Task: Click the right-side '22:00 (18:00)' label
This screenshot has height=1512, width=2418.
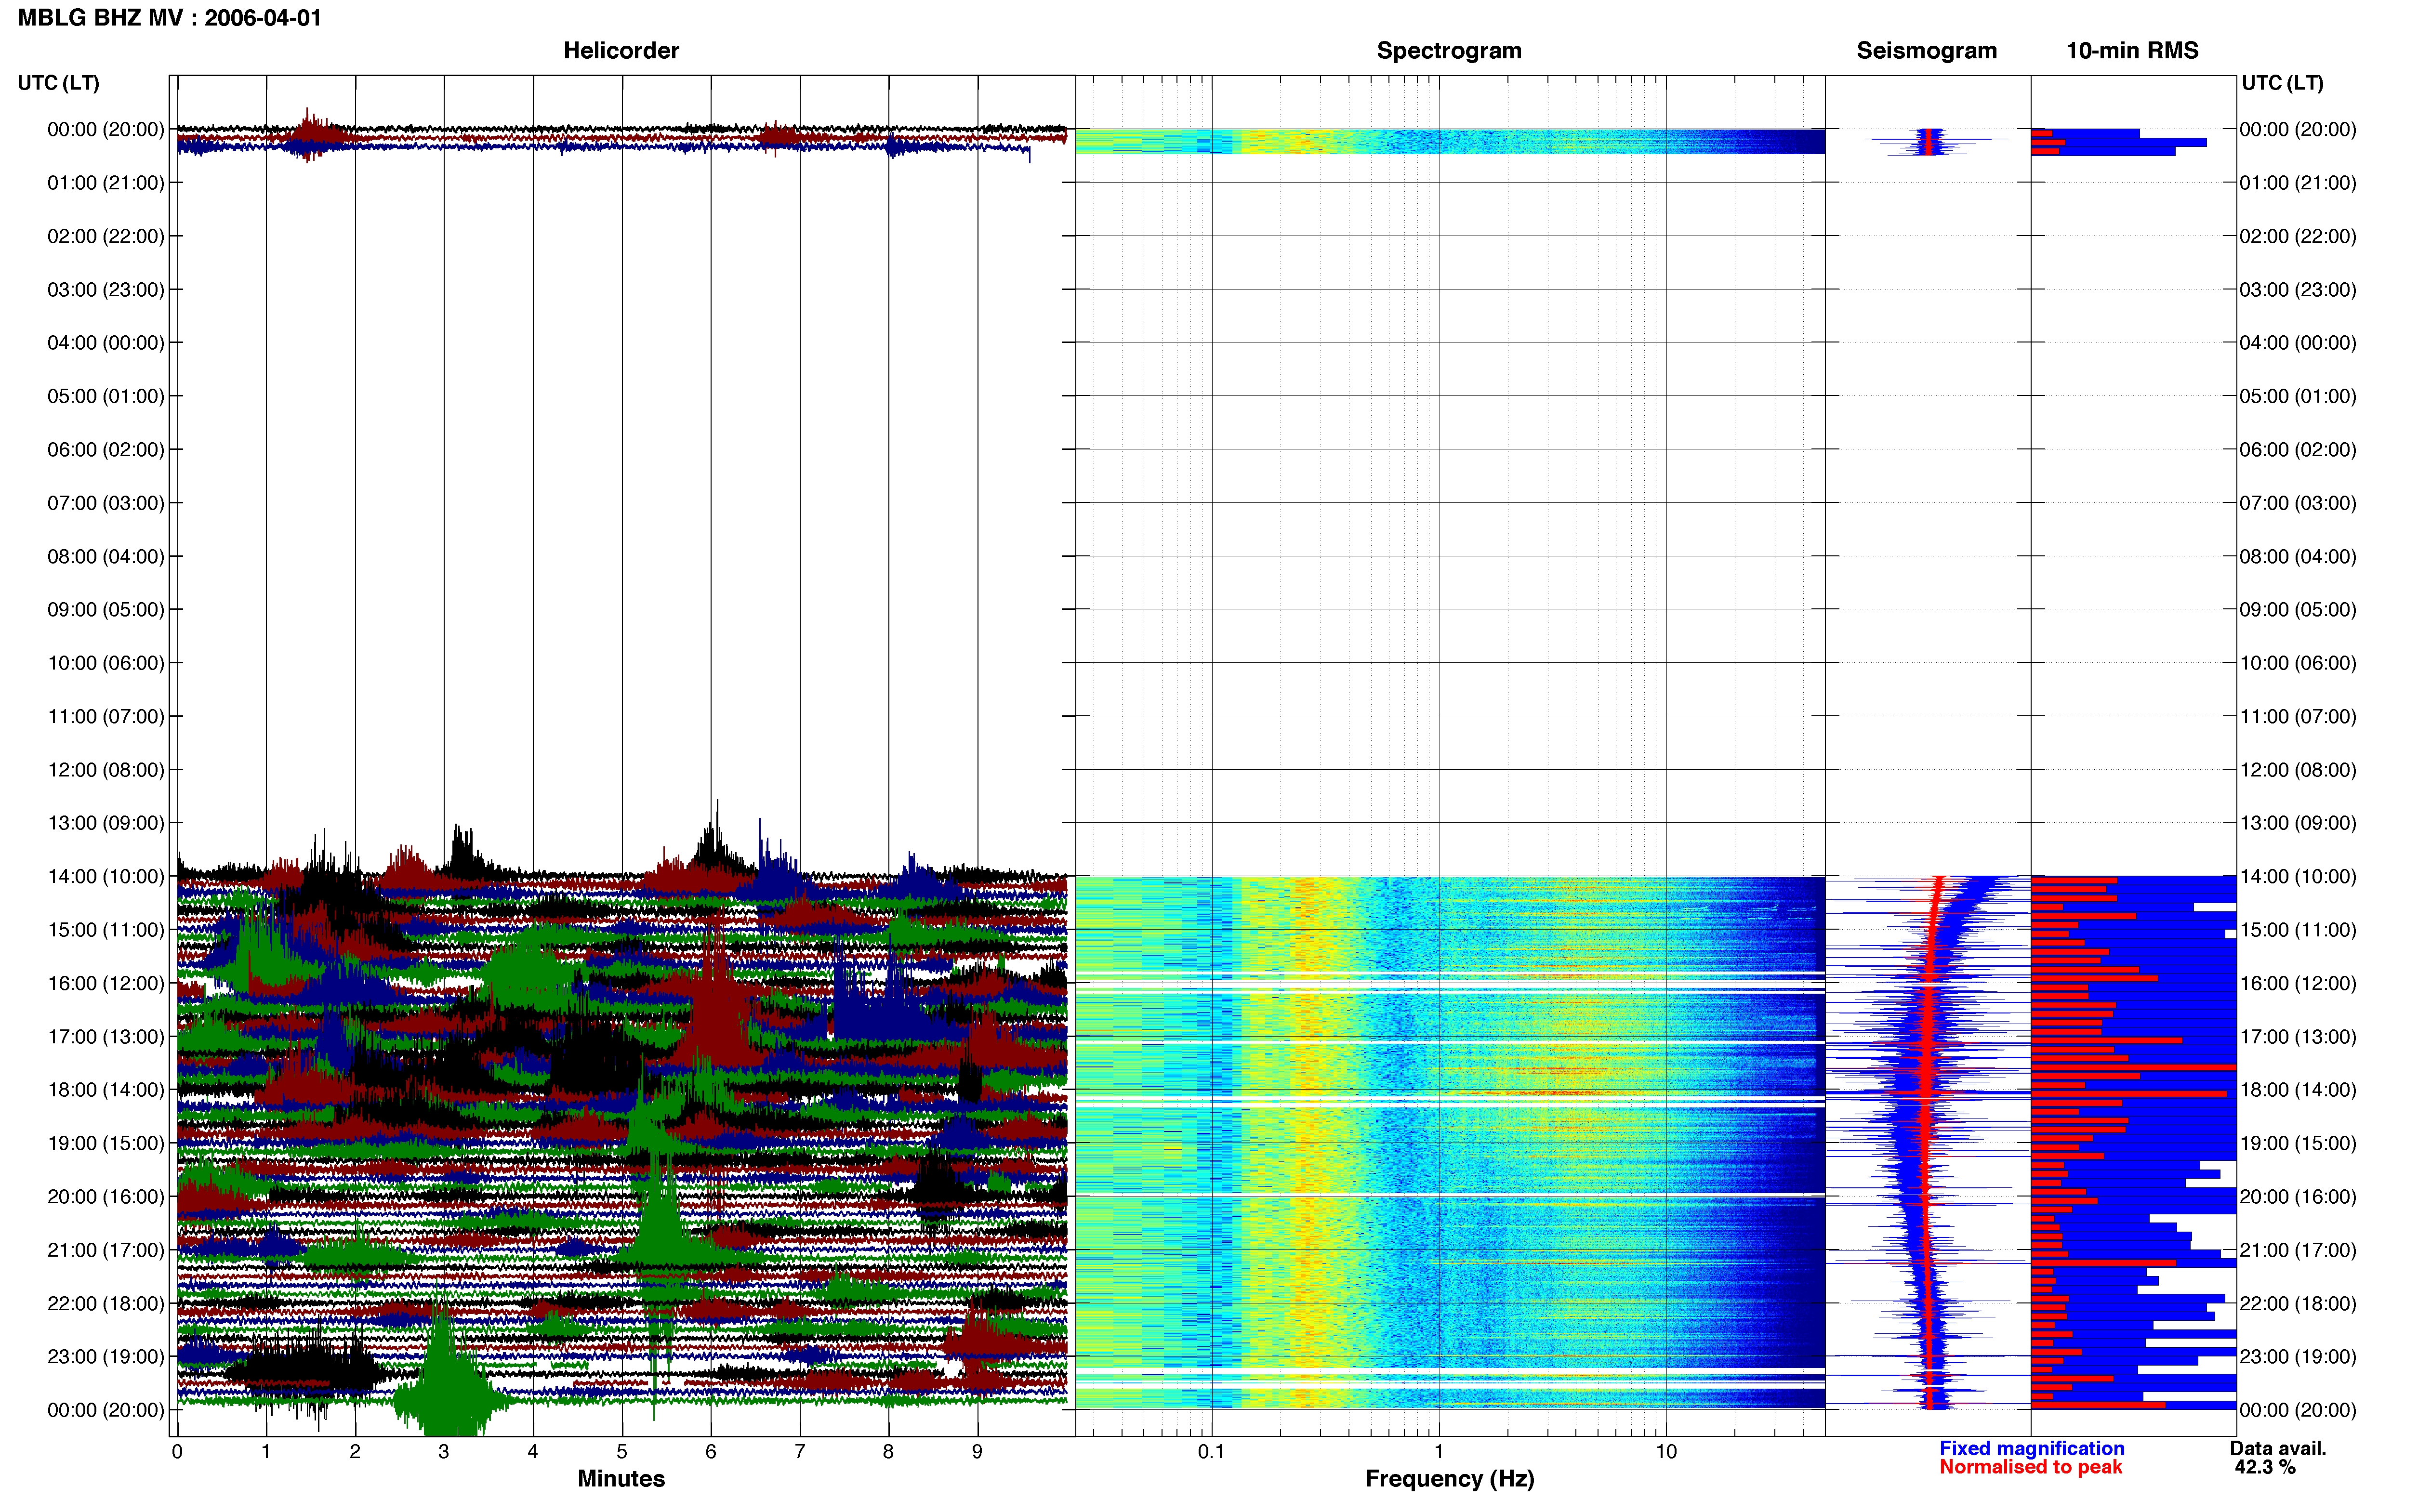Action: click(x=2298, y=1303)
